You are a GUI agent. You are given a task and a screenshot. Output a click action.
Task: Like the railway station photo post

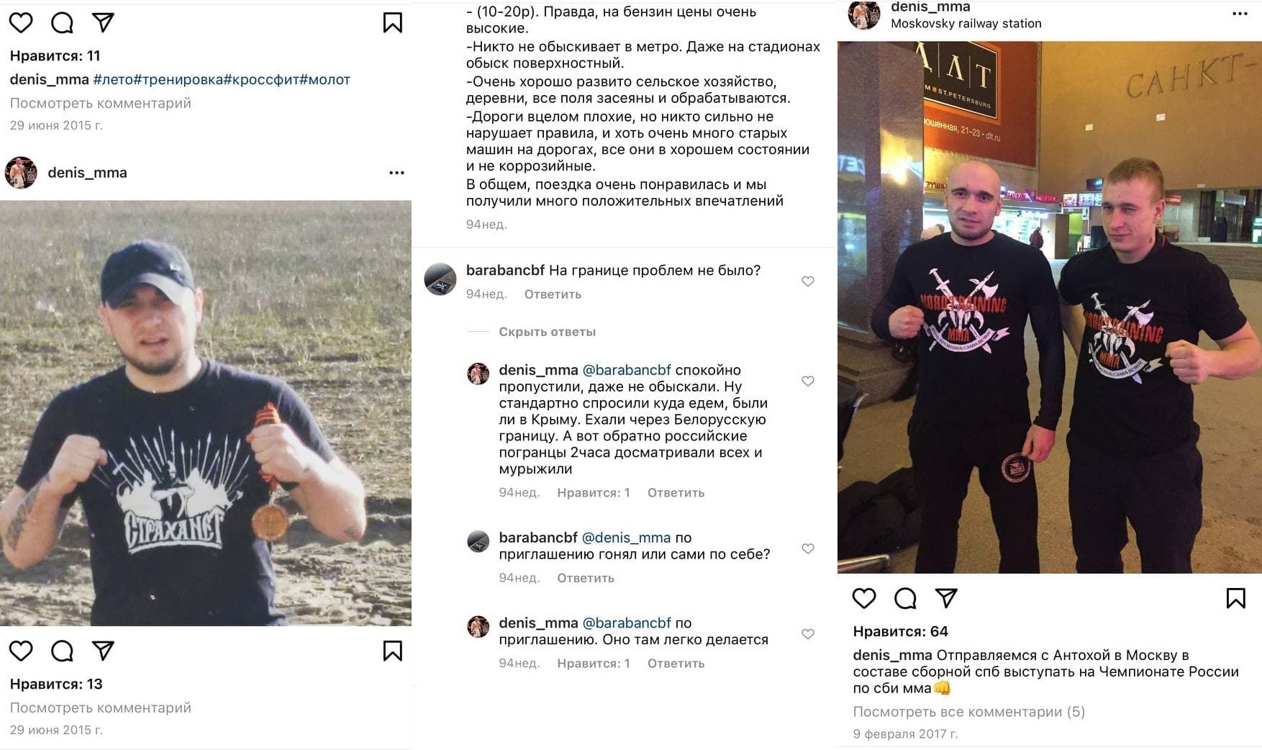[864, 598]
